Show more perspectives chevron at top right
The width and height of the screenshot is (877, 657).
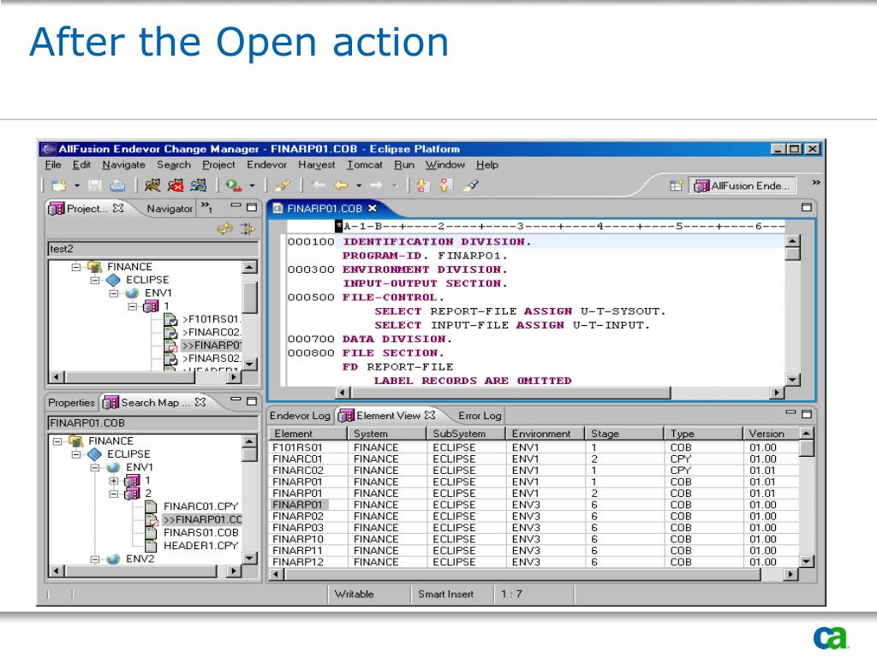click(x=816, y=183)
